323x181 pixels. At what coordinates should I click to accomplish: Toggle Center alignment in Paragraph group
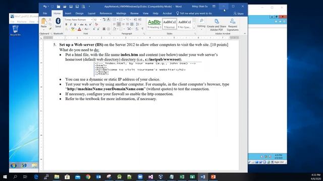point(119,24)
